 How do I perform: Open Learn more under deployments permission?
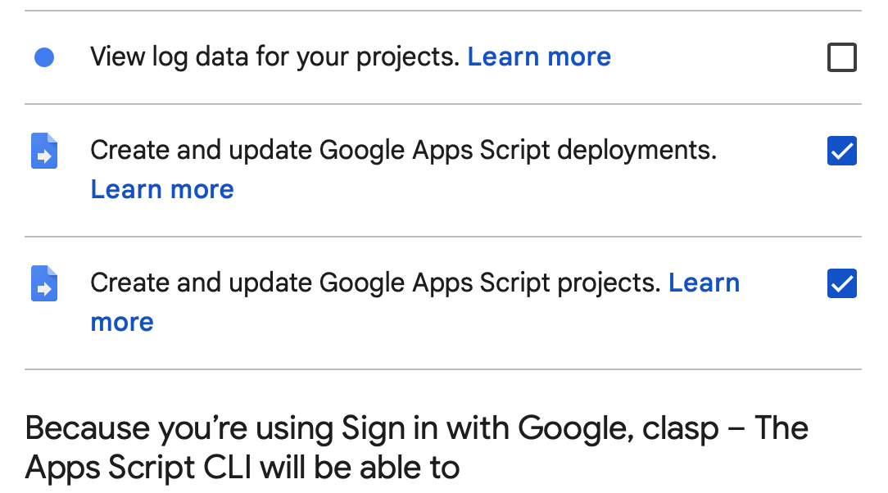162,189
